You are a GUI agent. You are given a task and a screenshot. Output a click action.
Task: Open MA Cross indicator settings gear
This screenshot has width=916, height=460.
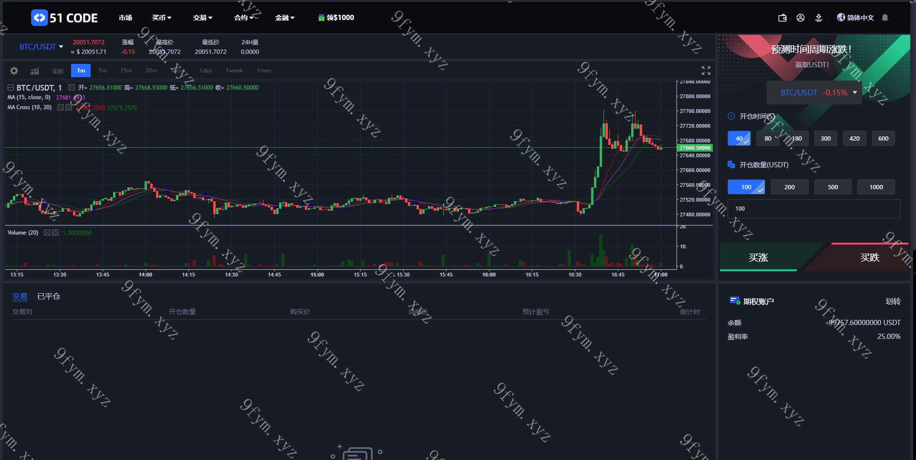61,107
